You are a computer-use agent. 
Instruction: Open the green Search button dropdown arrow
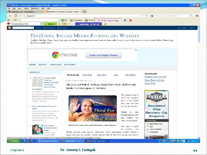pyautogui.click(x=56, y=24)
